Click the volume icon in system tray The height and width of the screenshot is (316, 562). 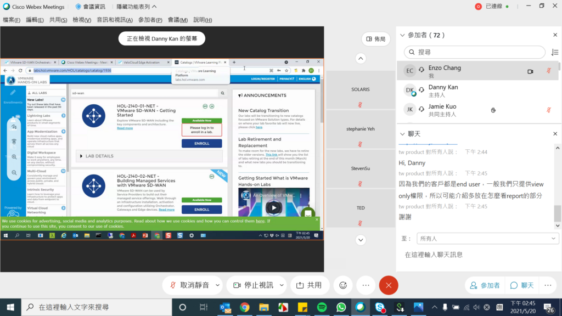pos(476,307)
